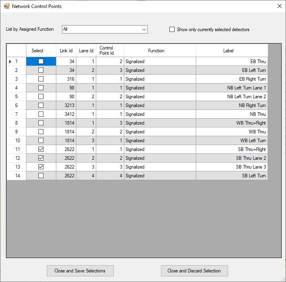This screenshot has width=286, height=282.
Task: Click the 'NB Left Turn Lane 2' cell
Action: (232, 97)
